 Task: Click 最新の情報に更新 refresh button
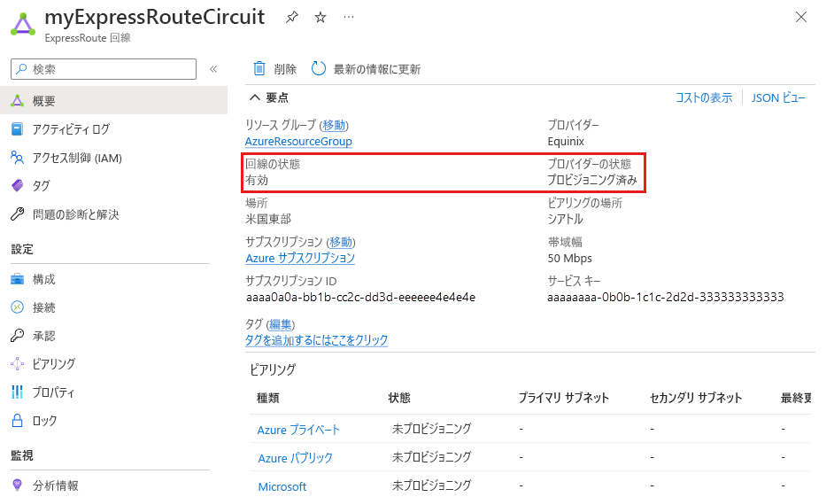tap(376, 69)
